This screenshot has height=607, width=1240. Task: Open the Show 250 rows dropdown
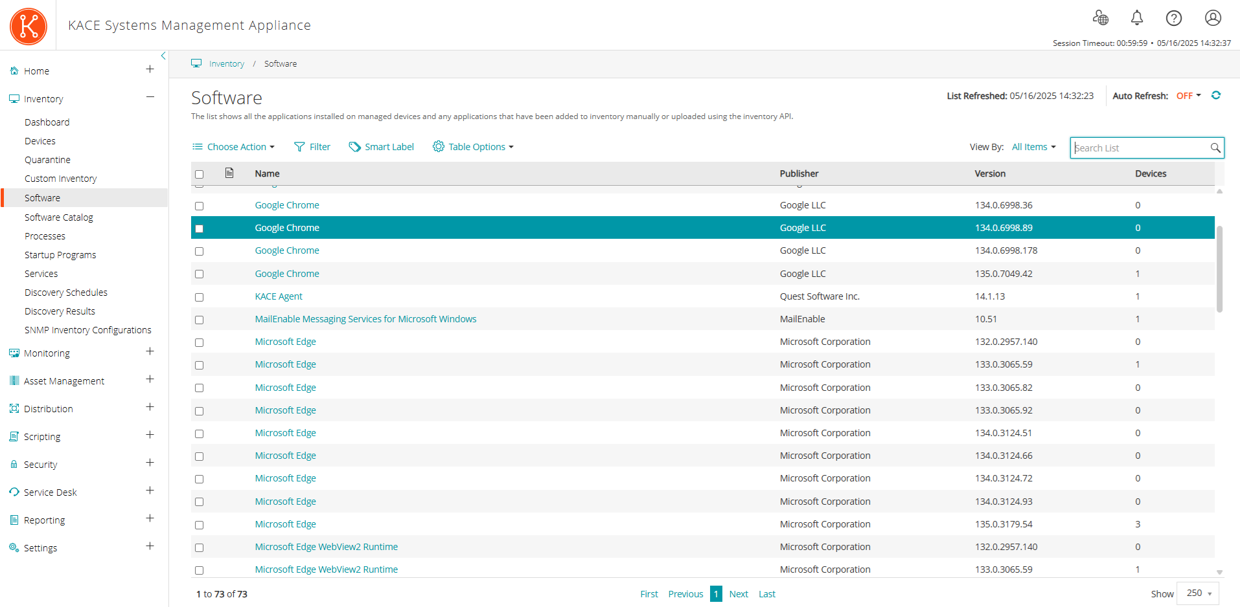click(x=1198, y=593)
